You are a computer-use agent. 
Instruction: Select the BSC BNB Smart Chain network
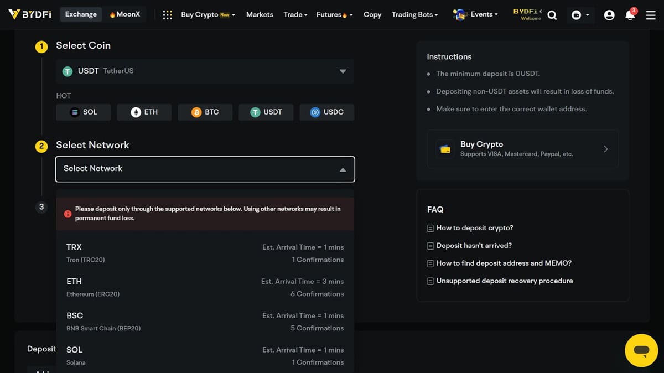pyautogui.click(x=205, y=322)
